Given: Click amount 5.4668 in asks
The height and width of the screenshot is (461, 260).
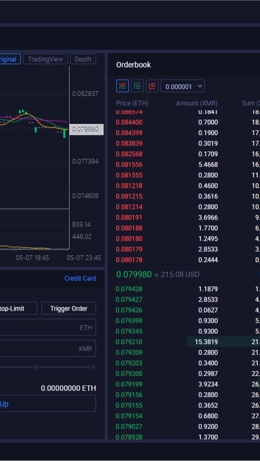Looking at the screenshot, I should tap(208, 165).
